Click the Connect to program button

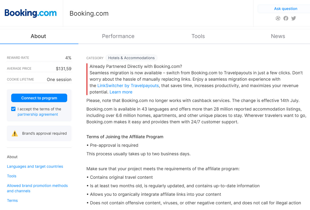(x=39, y=98)
